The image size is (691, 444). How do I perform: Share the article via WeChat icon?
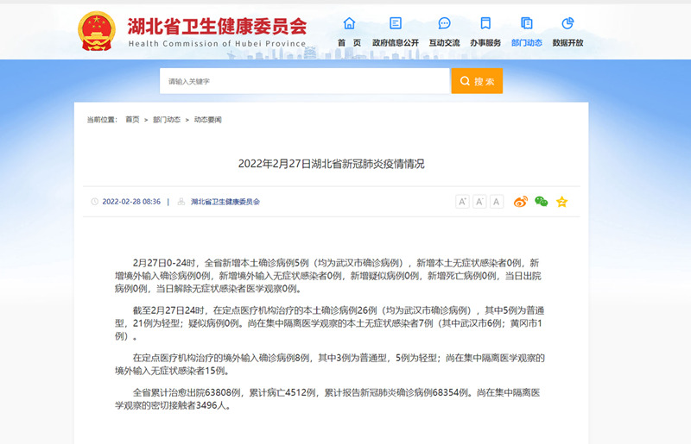pos(542,202)
